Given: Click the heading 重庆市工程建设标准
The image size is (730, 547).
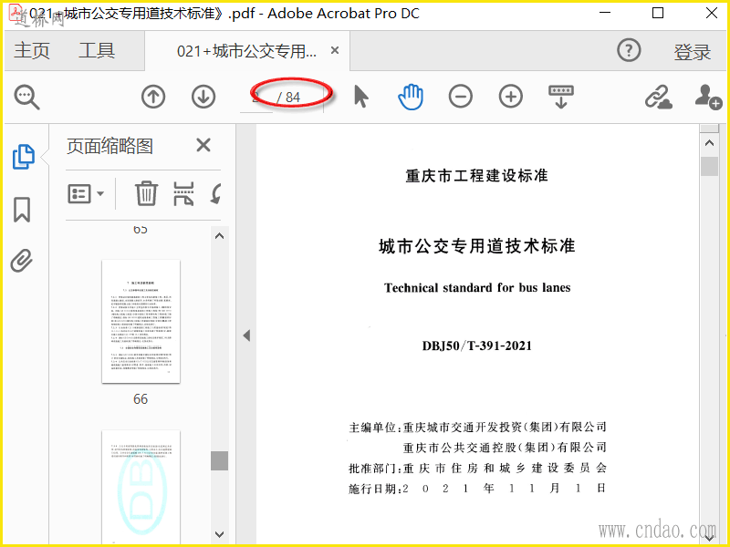Looking at the screenshot, I should point(476,176).
